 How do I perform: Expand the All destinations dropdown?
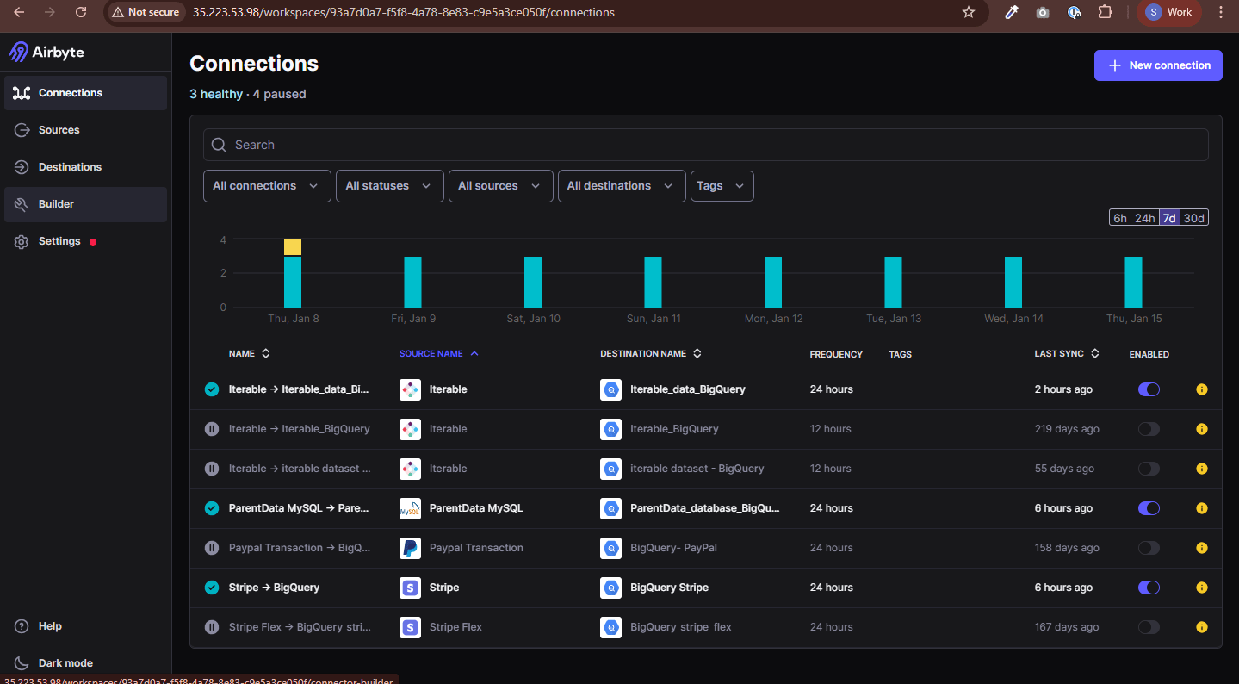click(x=622, y=186)
